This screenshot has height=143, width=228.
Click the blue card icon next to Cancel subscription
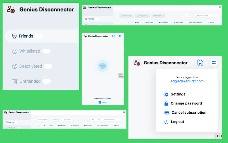pyautogui.click(x=166, y=113)
